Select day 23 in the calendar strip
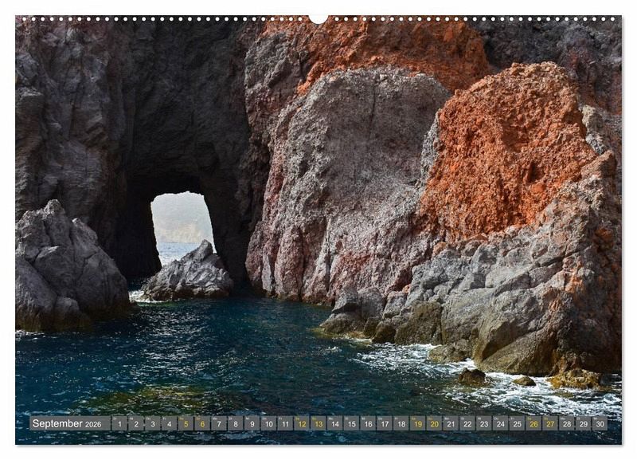 (x=484, y=423)
